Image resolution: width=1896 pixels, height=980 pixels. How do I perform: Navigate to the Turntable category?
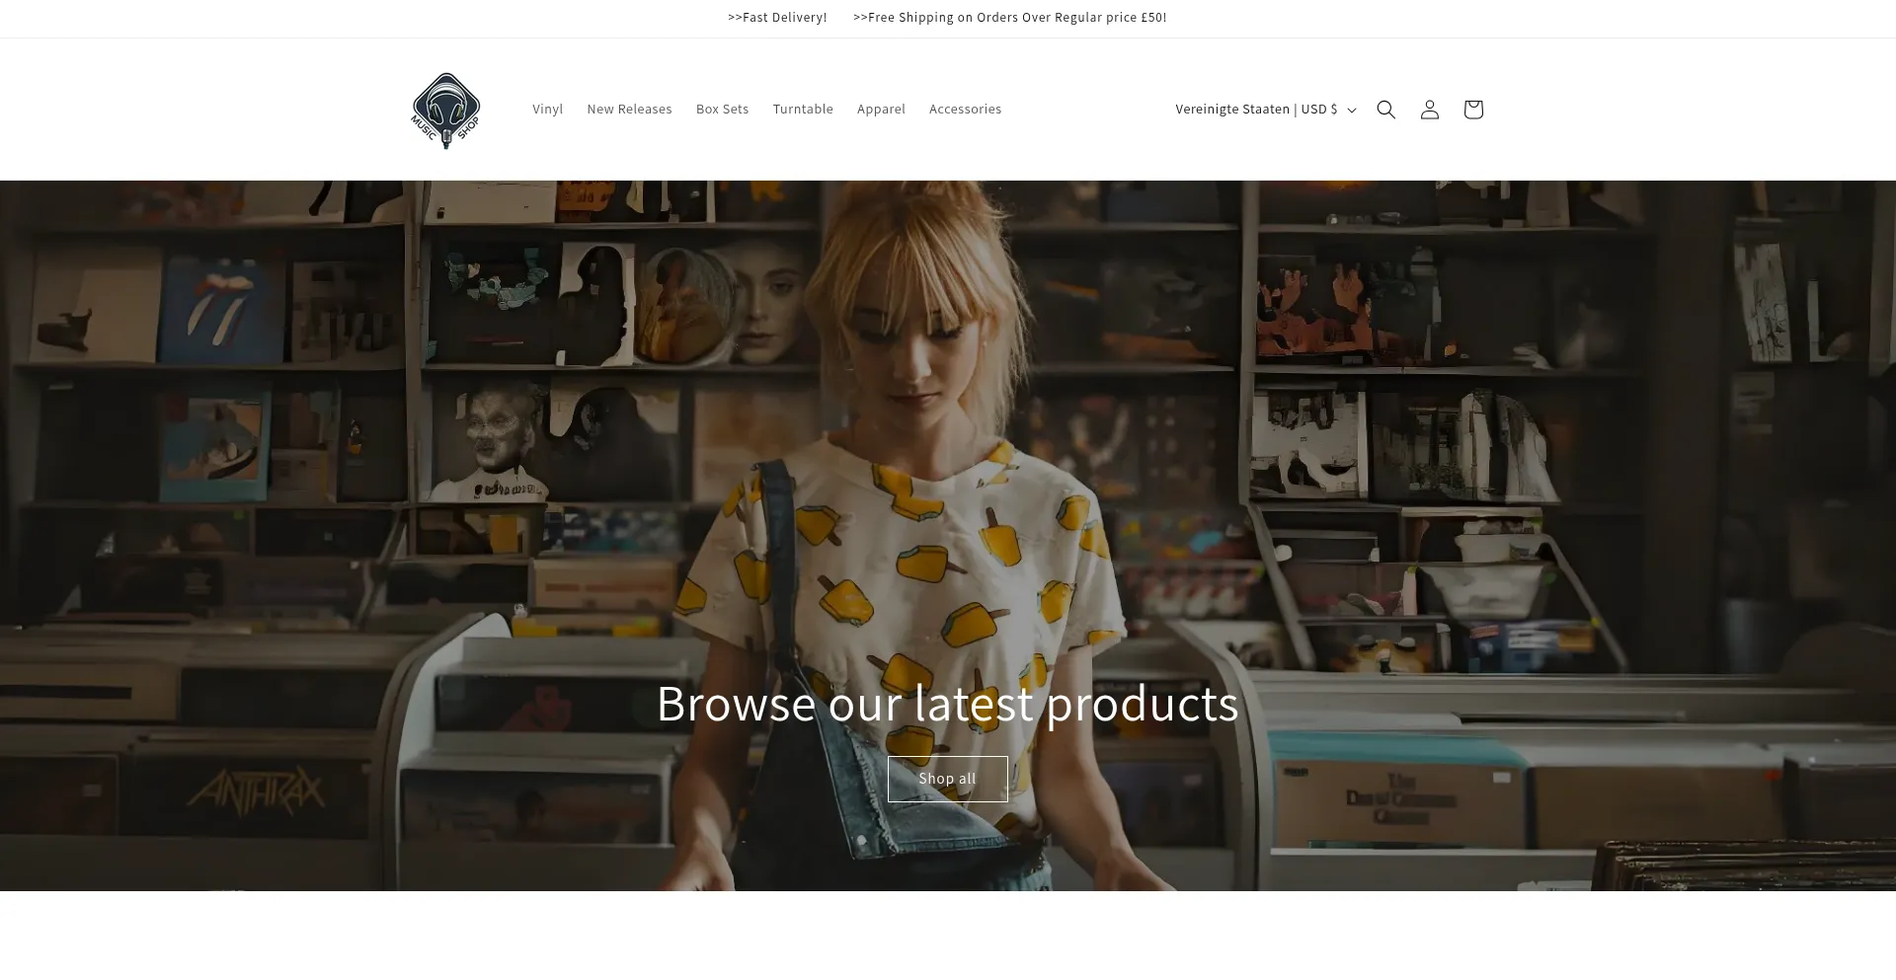click(x=802, y=110)
